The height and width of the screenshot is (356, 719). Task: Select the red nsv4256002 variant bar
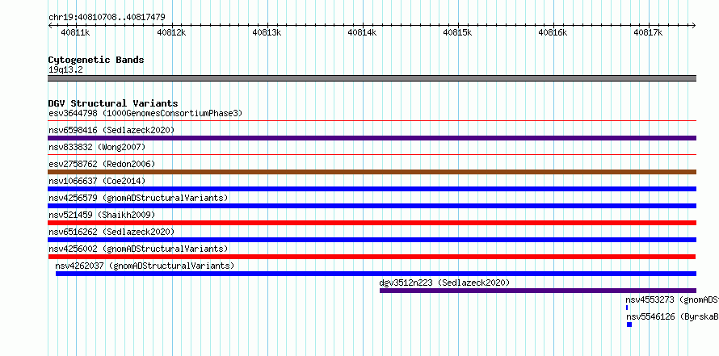coord(372,257)
